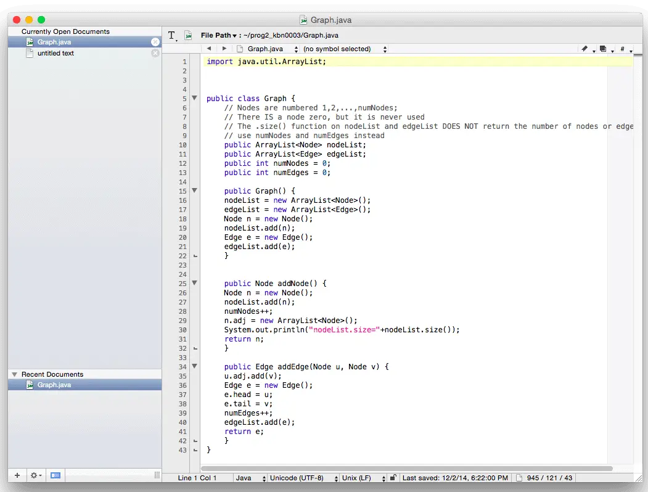This screenshot has width=648, height=492.
Task: Select Graph.java in Currently Open Documents
Action: click(84, 42)
